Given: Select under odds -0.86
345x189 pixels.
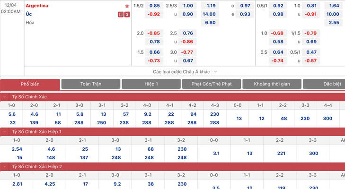Looking at the screenshot, I should point(187,42).
